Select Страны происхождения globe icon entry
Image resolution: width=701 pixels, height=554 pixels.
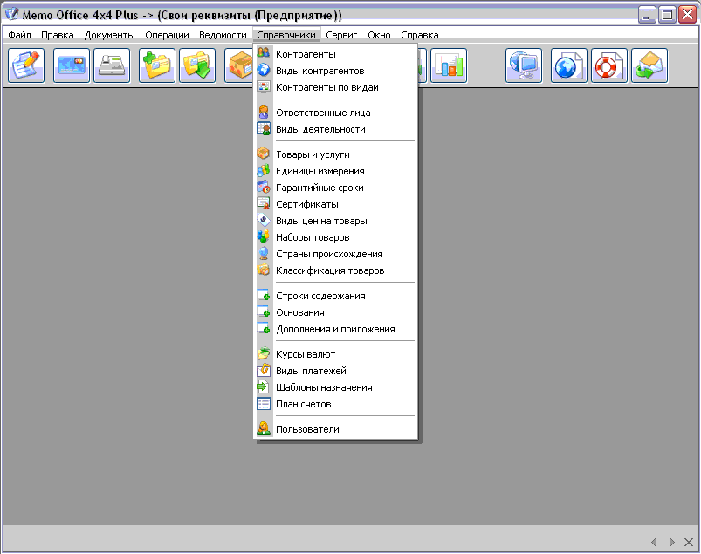336,254
